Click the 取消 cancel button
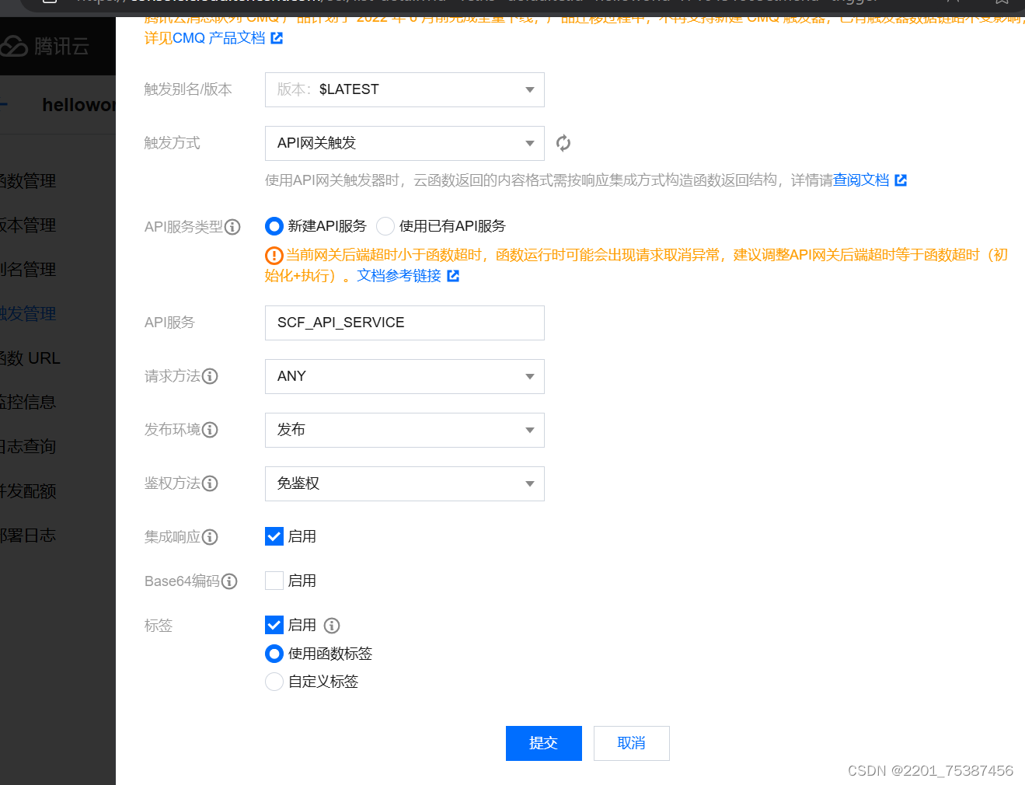This screenshot has height=785, width=1025. click(632, 744)
